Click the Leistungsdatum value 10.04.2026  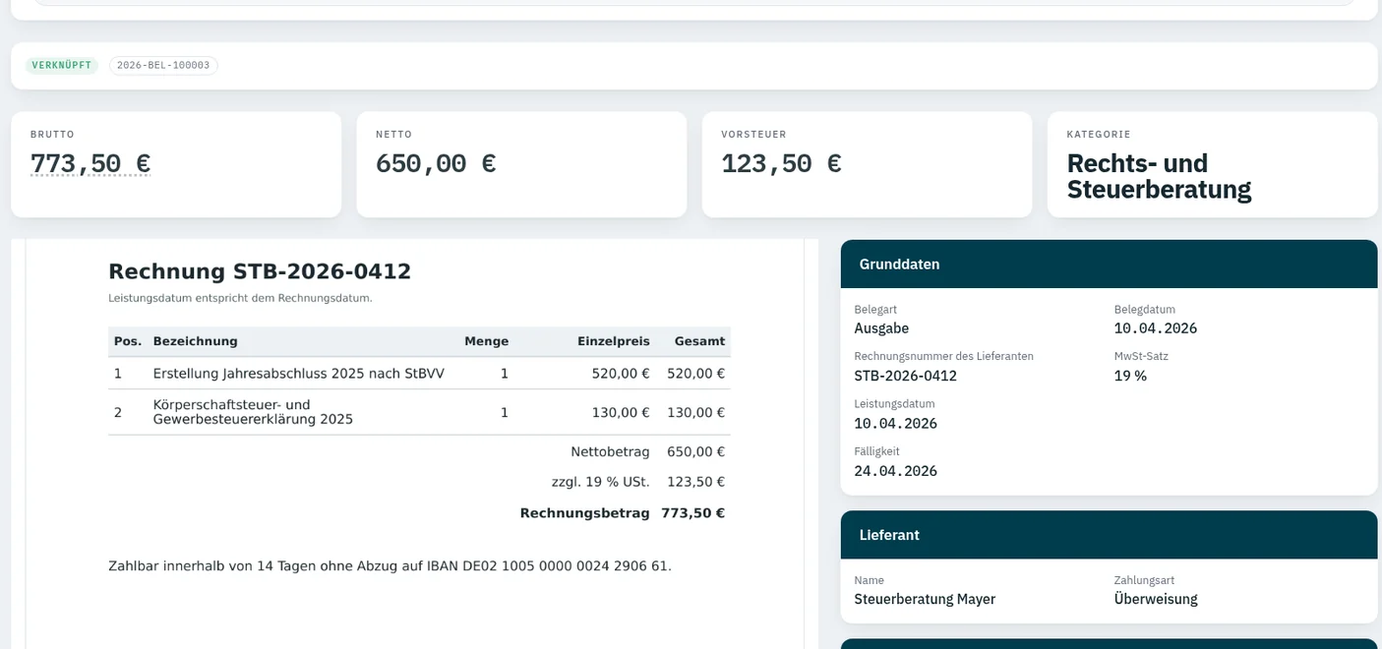(895, 424)
